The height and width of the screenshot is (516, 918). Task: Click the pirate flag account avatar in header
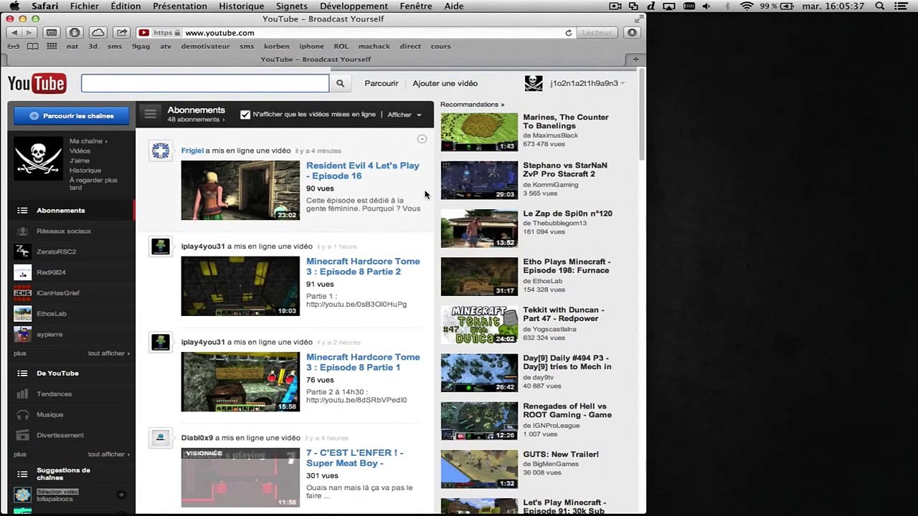pyautogui.click(x=534, y=83)
